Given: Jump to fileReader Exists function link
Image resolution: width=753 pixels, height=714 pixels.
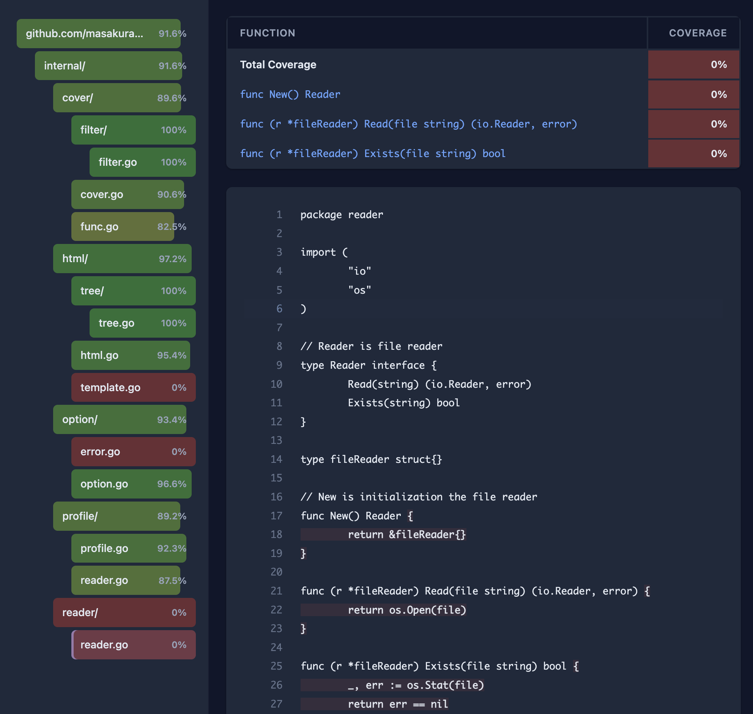Looking at the screenshot, I should tap(372, 153).
